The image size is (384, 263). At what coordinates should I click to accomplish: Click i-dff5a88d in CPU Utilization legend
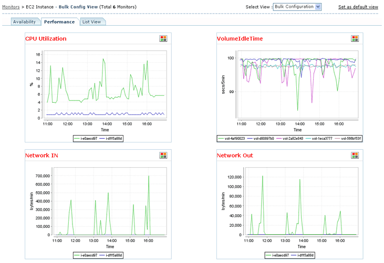click(111, 138)
